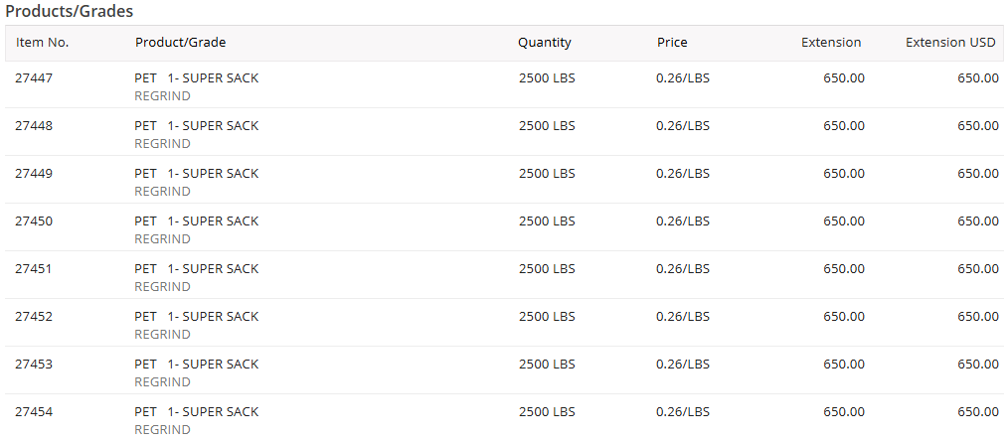Click REGRIND grade under item 27447
The image size is (1008, 441).
coord(162,96)
